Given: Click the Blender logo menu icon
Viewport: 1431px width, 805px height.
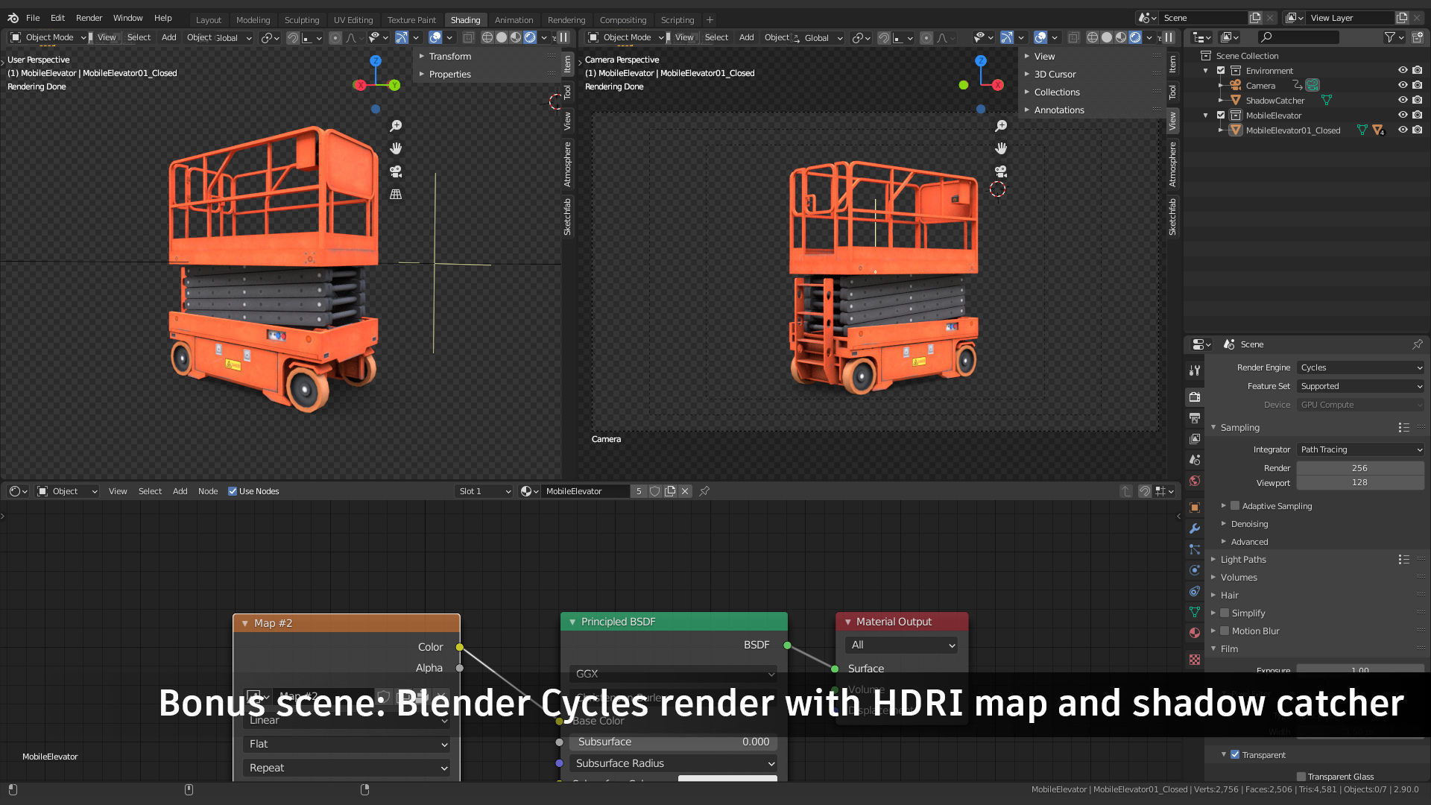Looking at the screenshot, I should click(13, 18).
